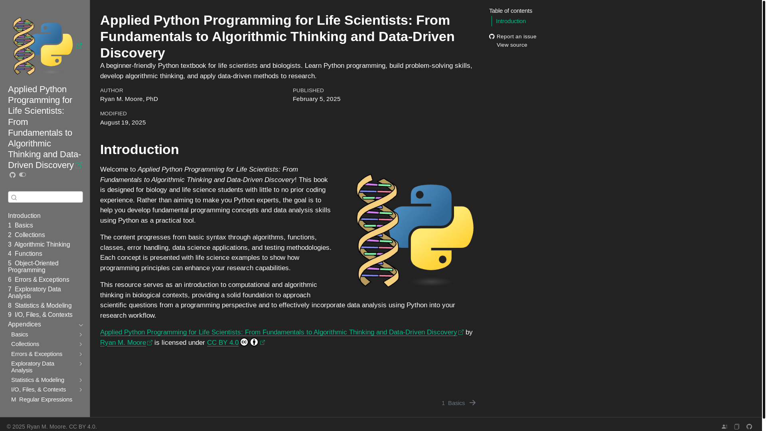Open chapter 5 Object-Oriented Programming
766x431 pixels.
coord(33,267)
